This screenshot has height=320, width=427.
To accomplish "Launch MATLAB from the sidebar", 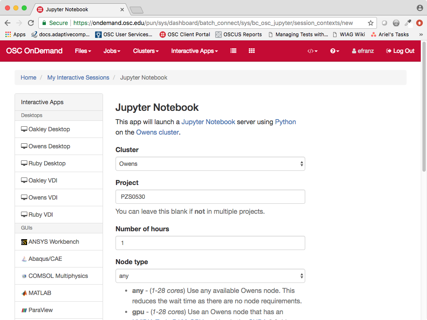I will 59,293.
